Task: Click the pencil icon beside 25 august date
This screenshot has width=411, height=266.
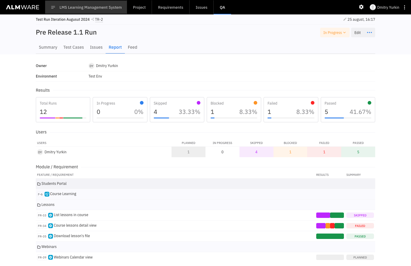Action: 345,20
